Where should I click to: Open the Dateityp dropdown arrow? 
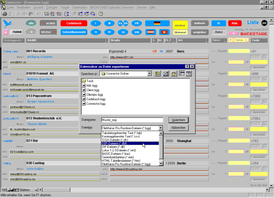click(x=161, y=129)
